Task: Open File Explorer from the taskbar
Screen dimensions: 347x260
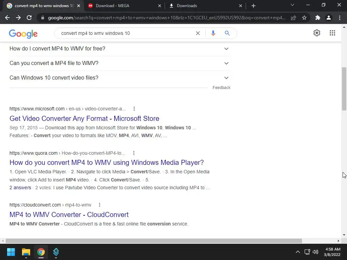Action: tap(26, 252)
